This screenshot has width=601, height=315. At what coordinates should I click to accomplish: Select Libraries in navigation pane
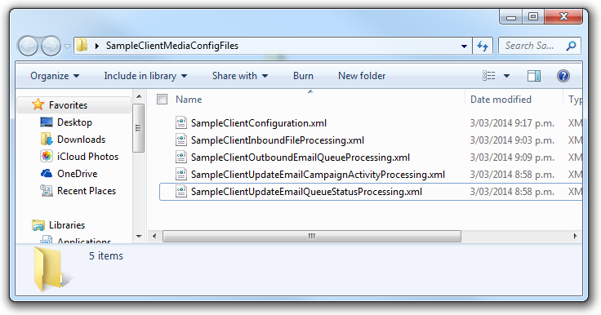pos(67,225)
